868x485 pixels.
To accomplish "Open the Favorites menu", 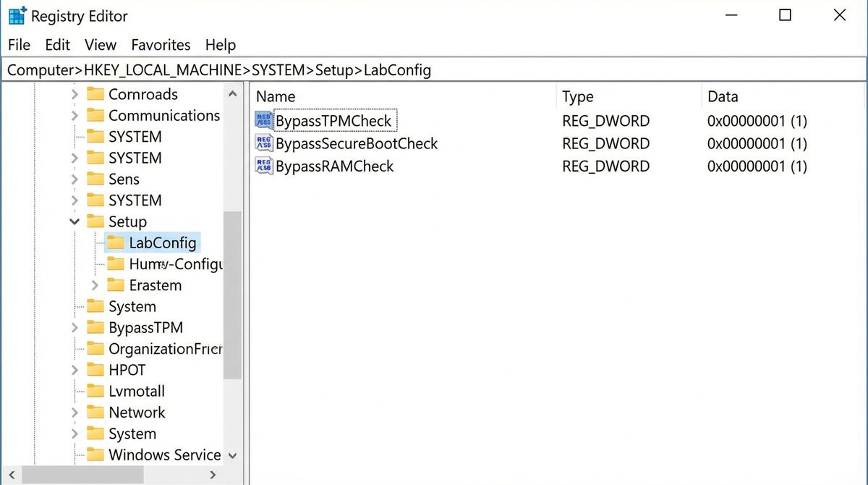I will click(161, 45).
